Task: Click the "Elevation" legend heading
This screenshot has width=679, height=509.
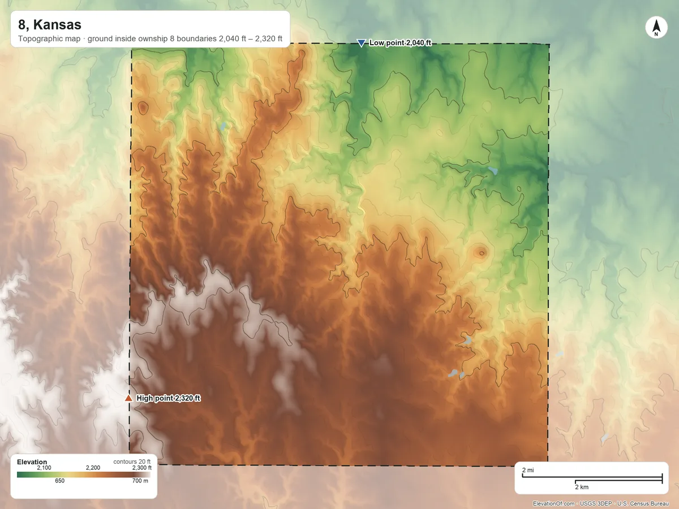Action: tap(32, 462)
